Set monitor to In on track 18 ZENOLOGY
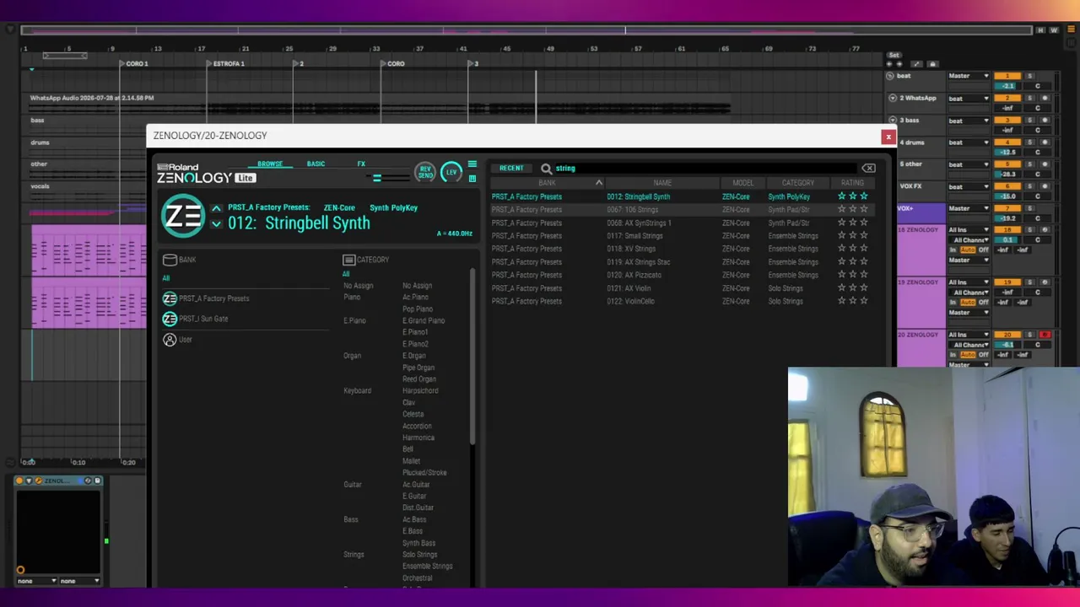This screenshot has height=607, width=1080. 953,250
